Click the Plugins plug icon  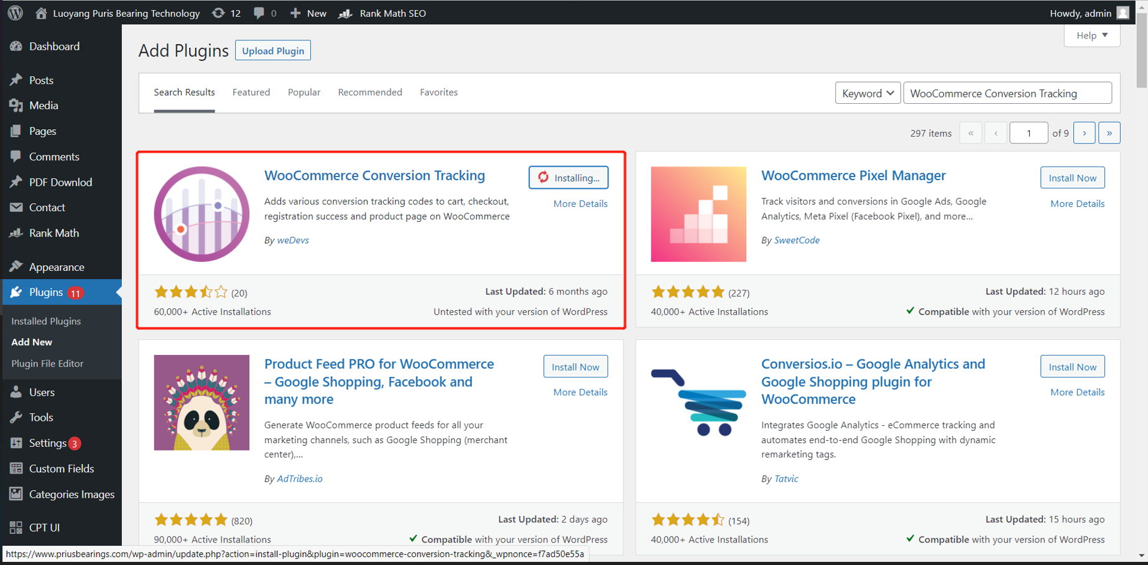[16, 292]
